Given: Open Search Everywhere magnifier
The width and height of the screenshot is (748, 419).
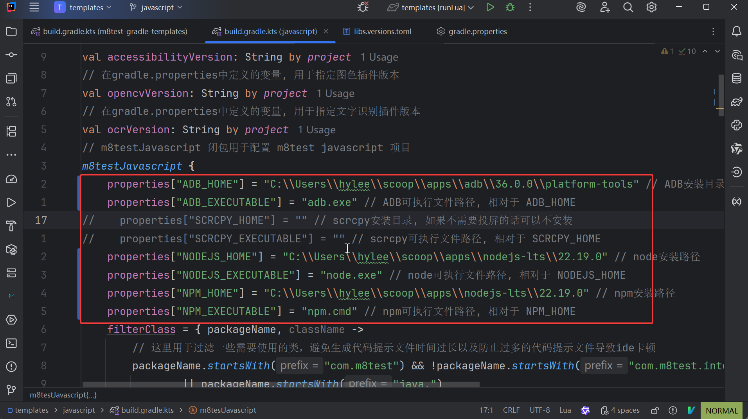Looking at the screenshot, I should click(x=628, y=7).
